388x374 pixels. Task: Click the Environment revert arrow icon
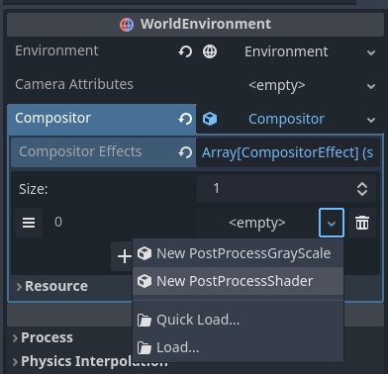coord(185,51)
